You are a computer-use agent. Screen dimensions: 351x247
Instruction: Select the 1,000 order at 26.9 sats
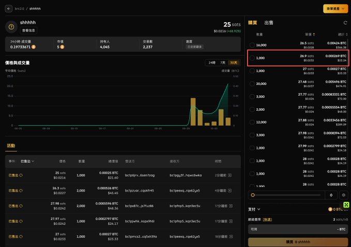(x=252, y=58)
